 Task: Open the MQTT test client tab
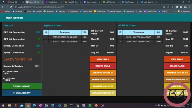(111, 2)
